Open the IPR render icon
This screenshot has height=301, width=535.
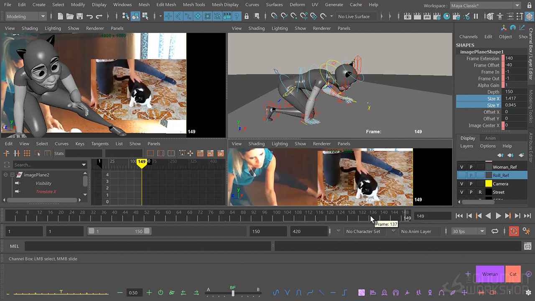(x=428, y=16)
